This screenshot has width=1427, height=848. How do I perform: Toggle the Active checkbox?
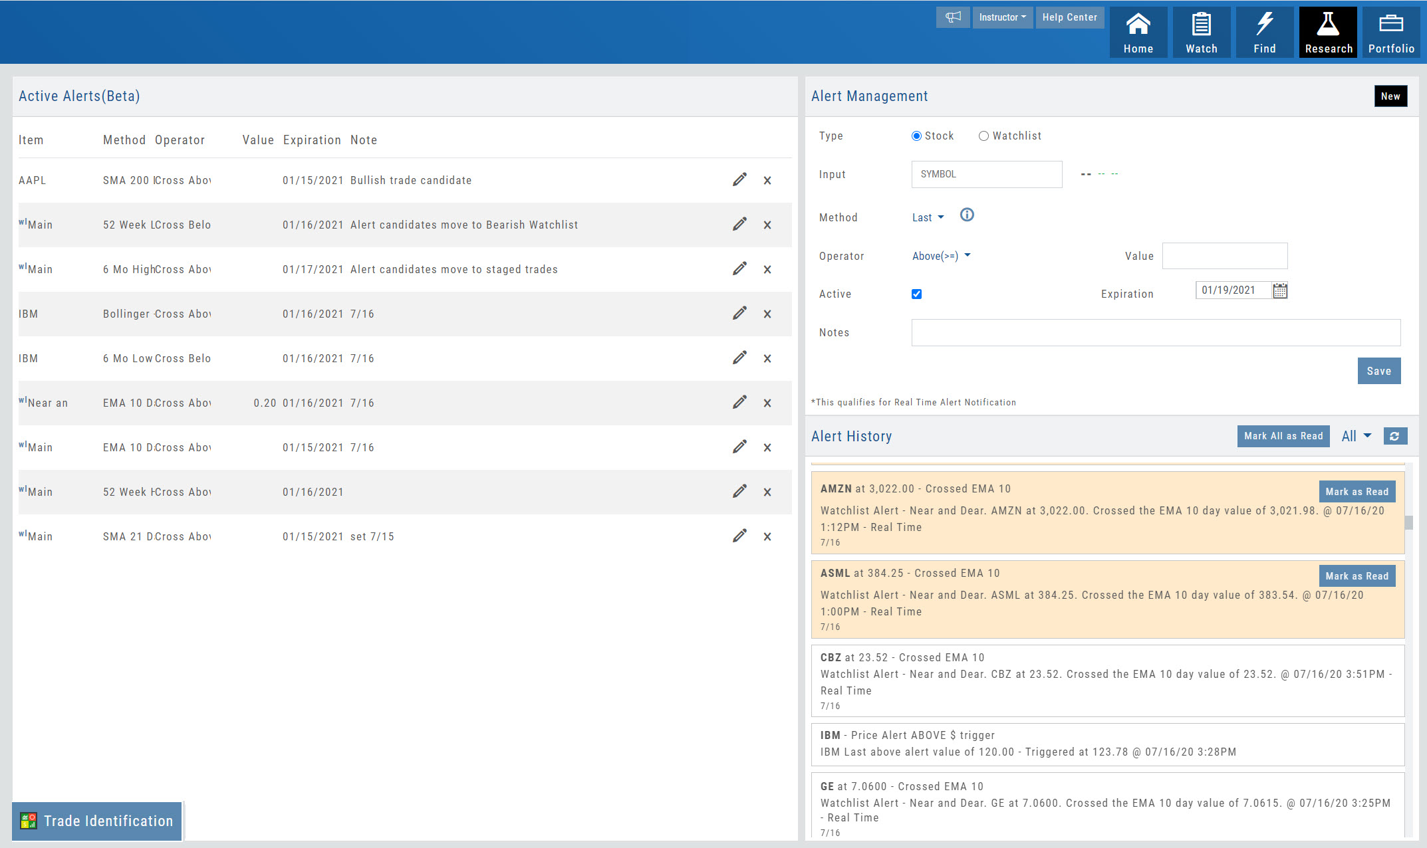tap(916, 294)
